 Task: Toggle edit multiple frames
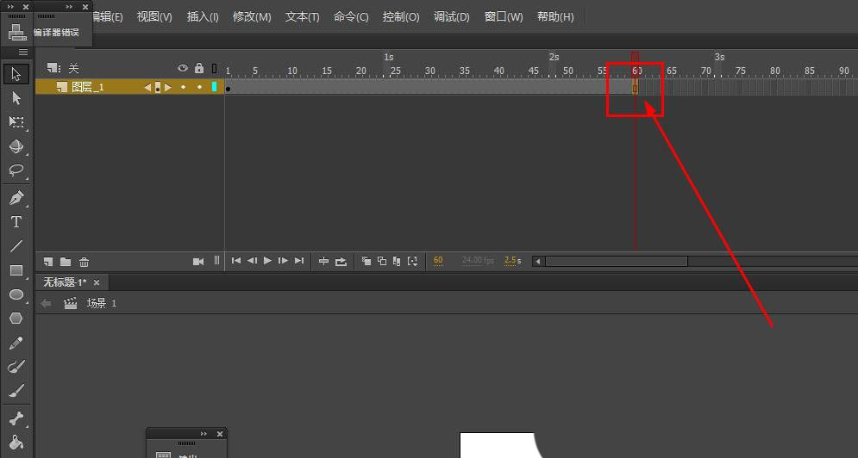[397, 261]
